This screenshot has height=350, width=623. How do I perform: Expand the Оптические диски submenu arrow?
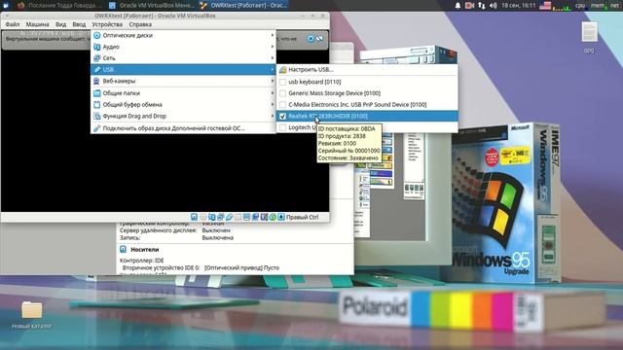point(273,35)
